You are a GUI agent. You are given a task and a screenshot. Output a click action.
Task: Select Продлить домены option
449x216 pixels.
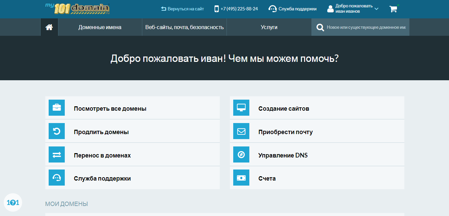101,132
